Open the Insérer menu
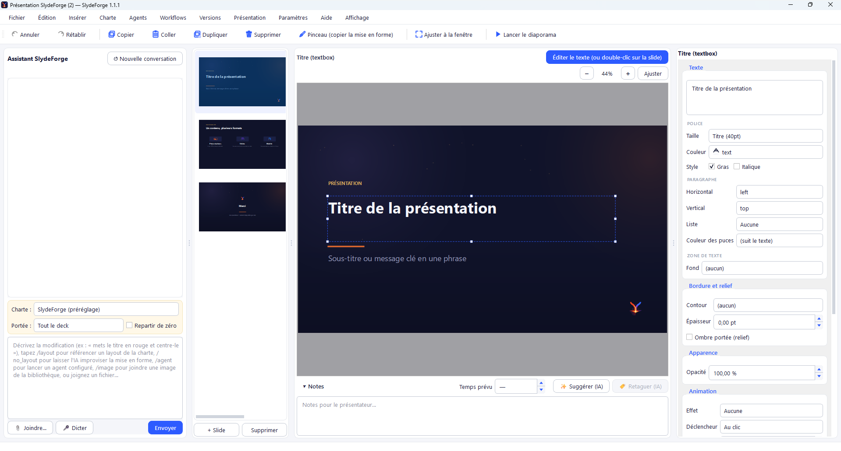This screenshot has height=451, width=841. [x=77, y=17]
